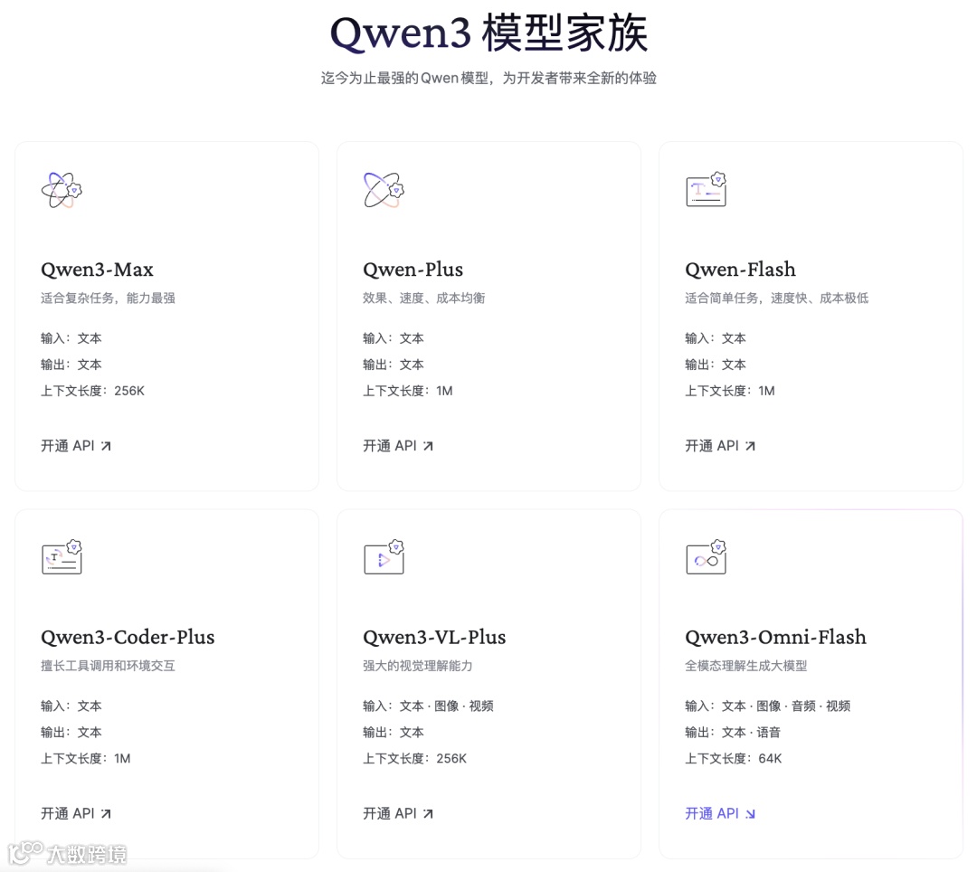Click the Qwen3-Coder-Plus code icon
This screenshot has height=872, width=977.
coord(62,557)
